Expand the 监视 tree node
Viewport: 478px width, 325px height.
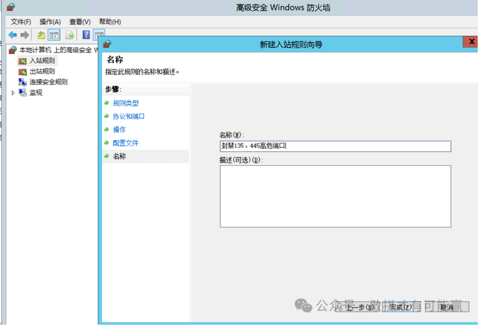pos(13,93)
